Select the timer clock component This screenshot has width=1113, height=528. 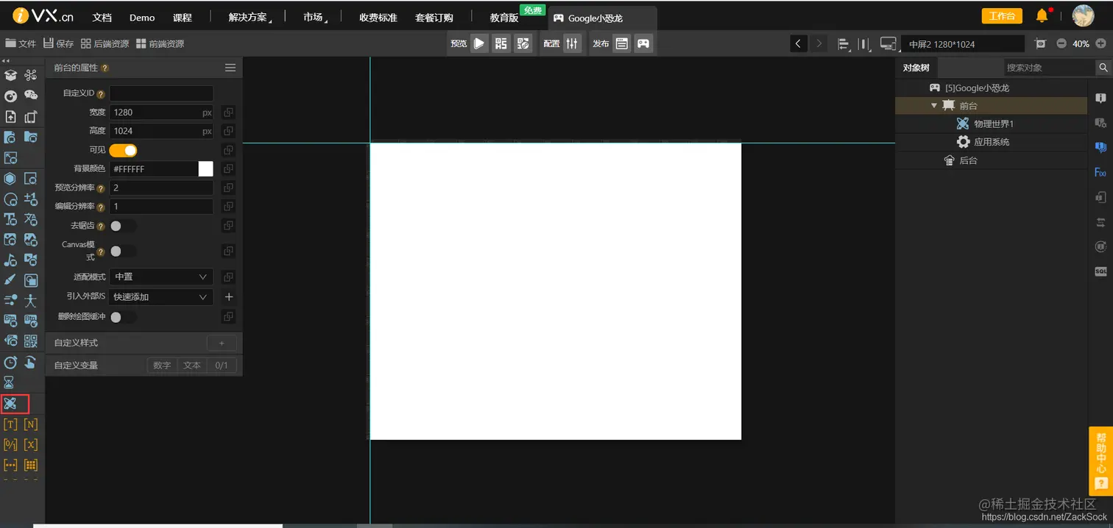[11, 362]
